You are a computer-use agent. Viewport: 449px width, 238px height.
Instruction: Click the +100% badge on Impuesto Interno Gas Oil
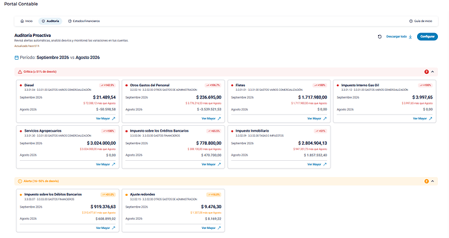[x=426, y=86]
